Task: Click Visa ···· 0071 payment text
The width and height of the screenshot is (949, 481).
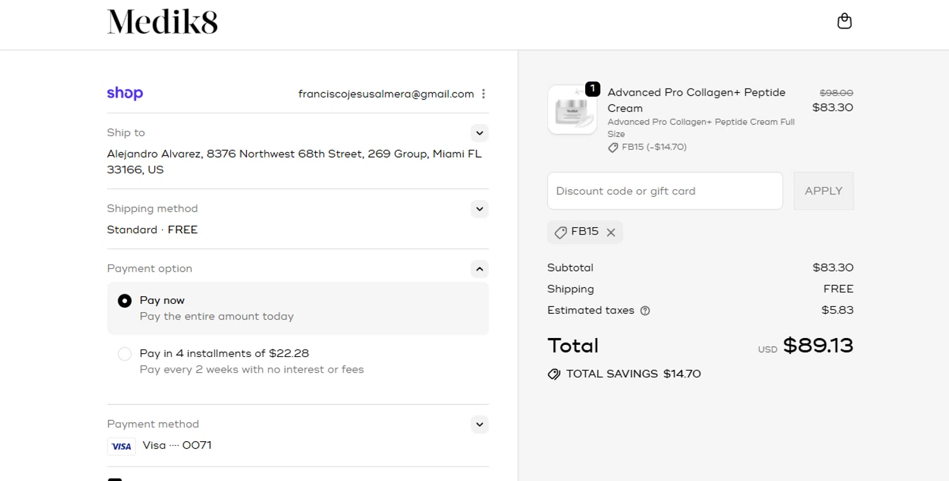Action: 177,446
